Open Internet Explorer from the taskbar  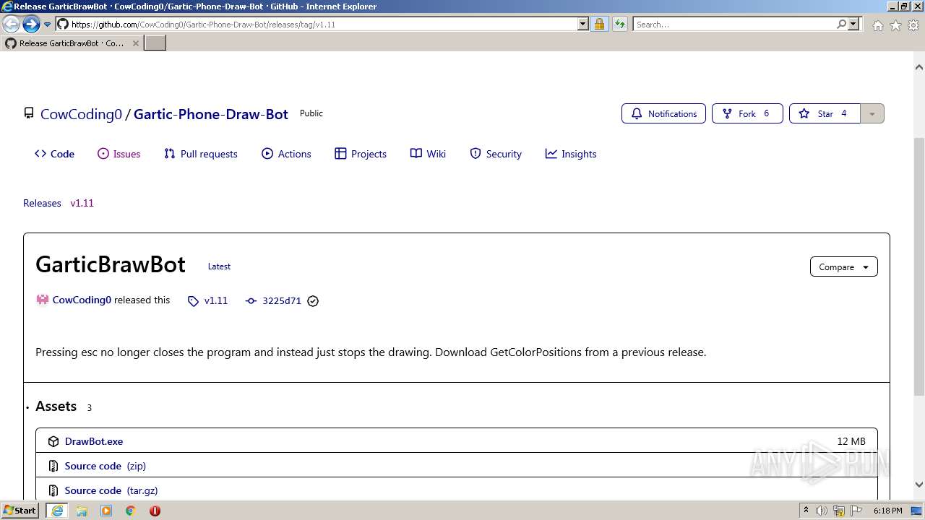pyautogui.click(x=57, y=511)
